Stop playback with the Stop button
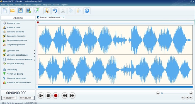 48,96
